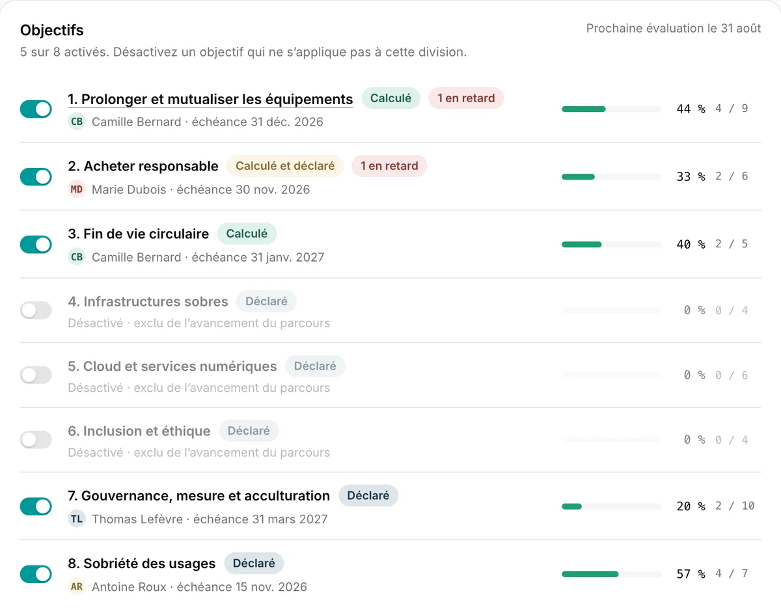Click Désactivé note under Inclusion et éthique
The height and width of the screenshot is (613, 781).
click(x=199, y=452)
